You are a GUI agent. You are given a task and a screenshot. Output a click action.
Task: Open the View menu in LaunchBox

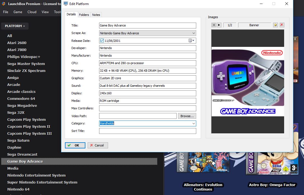point(45,12)
